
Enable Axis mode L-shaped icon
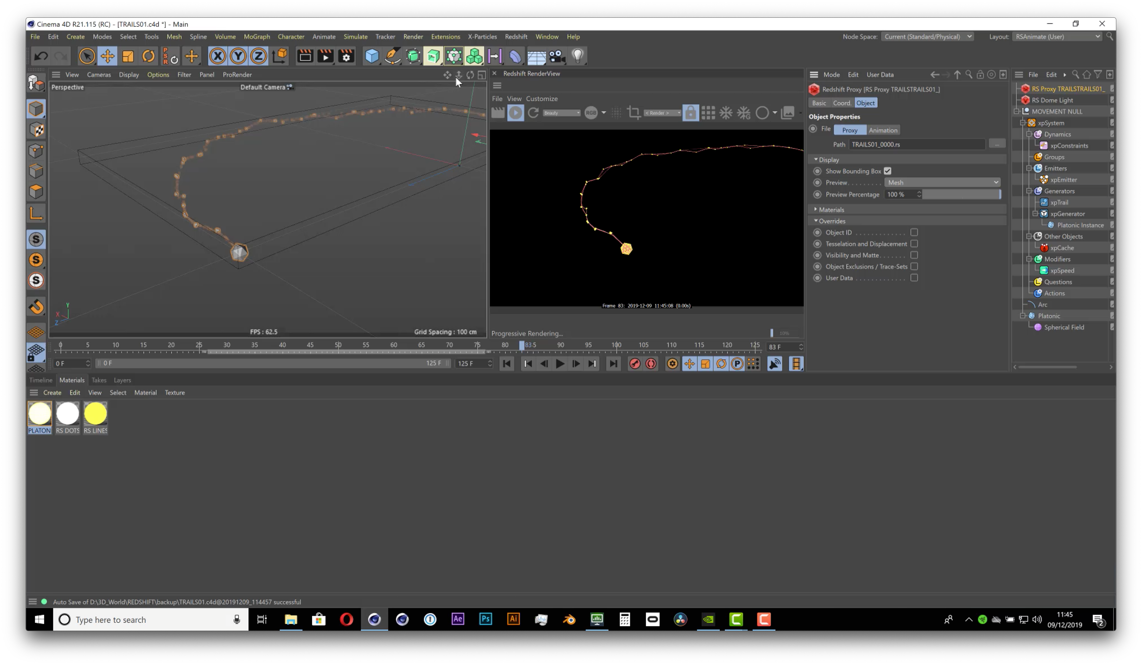click(x=36, y=213)
